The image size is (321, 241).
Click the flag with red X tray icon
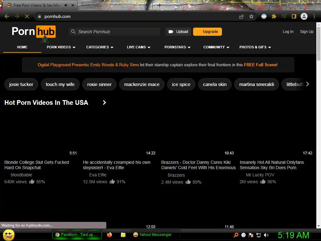(x=251, y=235)
